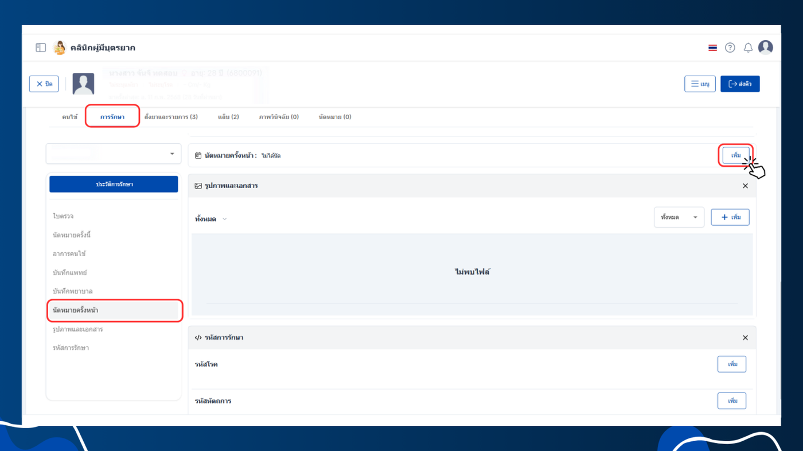Viewport: 803px width, 451px height.
Task: Jump to รูปภาพและเอกสาร in the side list
Action: [77, 329]
